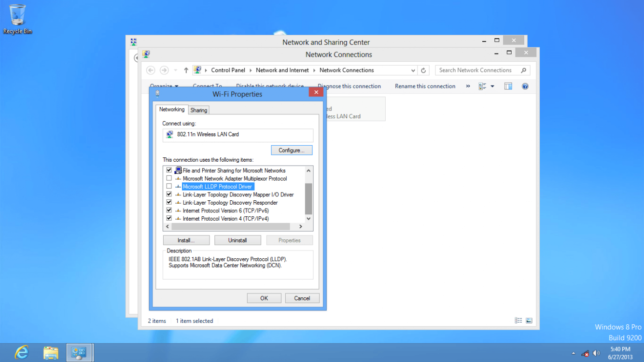This screenshot has width=644, height=362.
Task: Open the address bar history dropdown
Action: [x=413, y=70]
